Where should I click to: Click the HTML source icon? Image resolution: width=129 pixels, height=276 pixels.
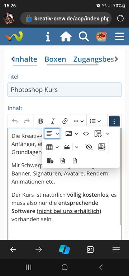pyautogui.click(x=102, y=147)
